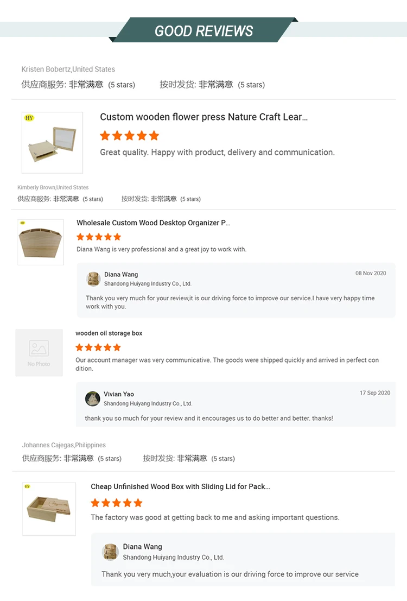Click Diana Wang's avatar in the bottom reply
The width and height of the screenshot is (407, 601).
coord(110,552)
